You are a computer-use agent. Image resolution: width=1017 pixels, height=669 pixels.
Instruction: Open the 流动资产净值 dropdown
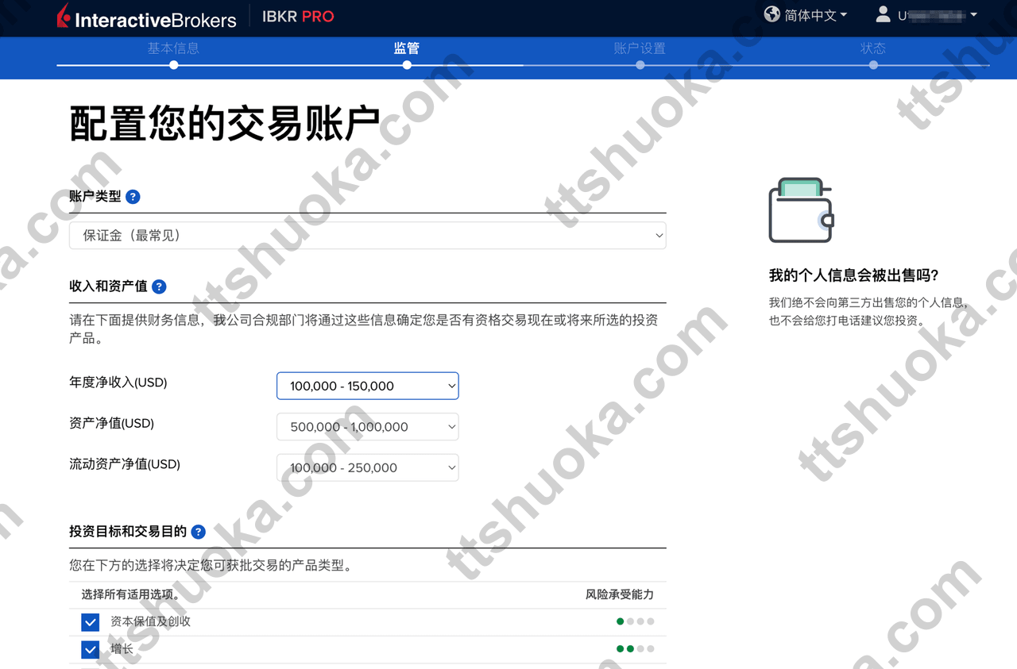[x=368, y=467]
